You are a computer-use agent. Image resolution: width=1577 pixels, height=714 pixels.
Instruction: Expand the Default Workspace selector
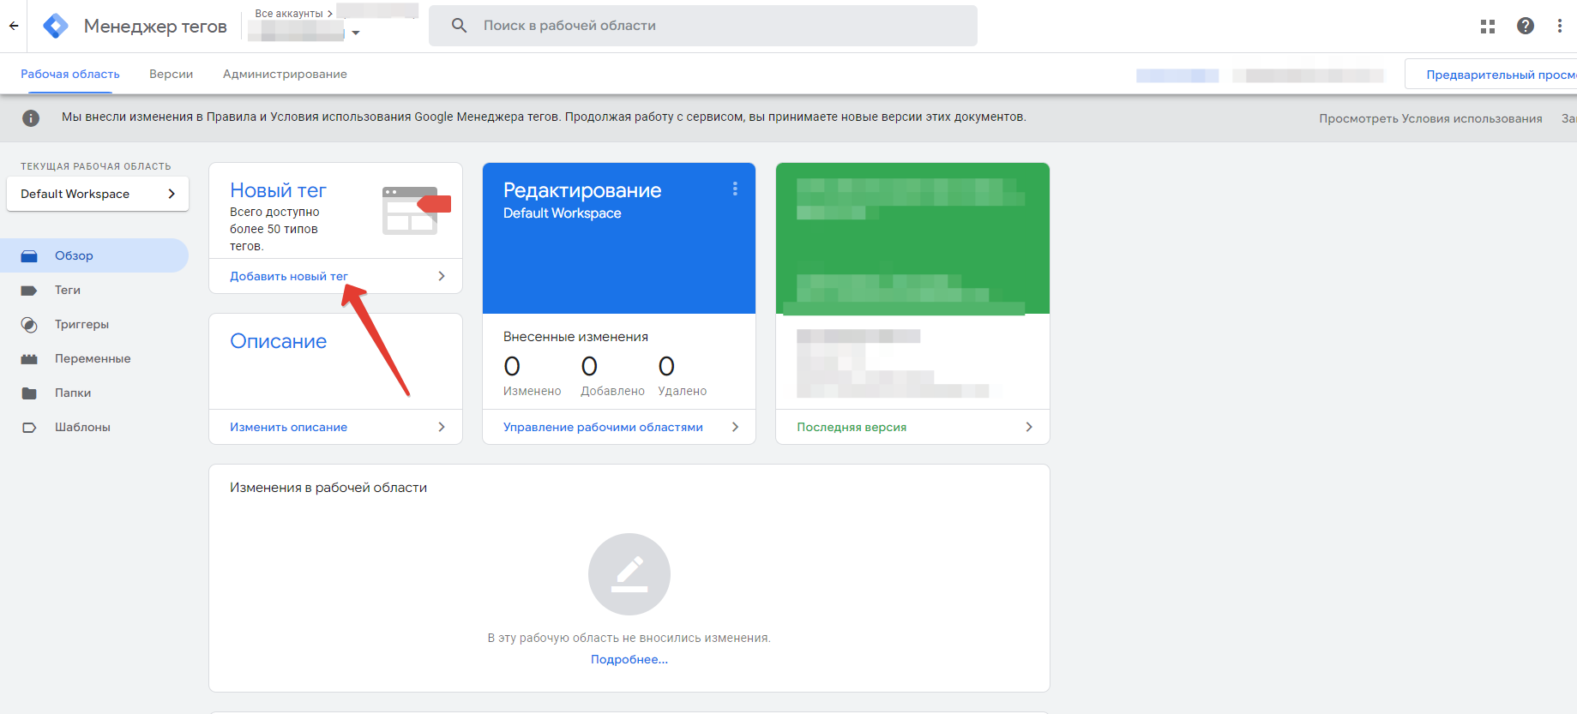(x=98, y=194)
